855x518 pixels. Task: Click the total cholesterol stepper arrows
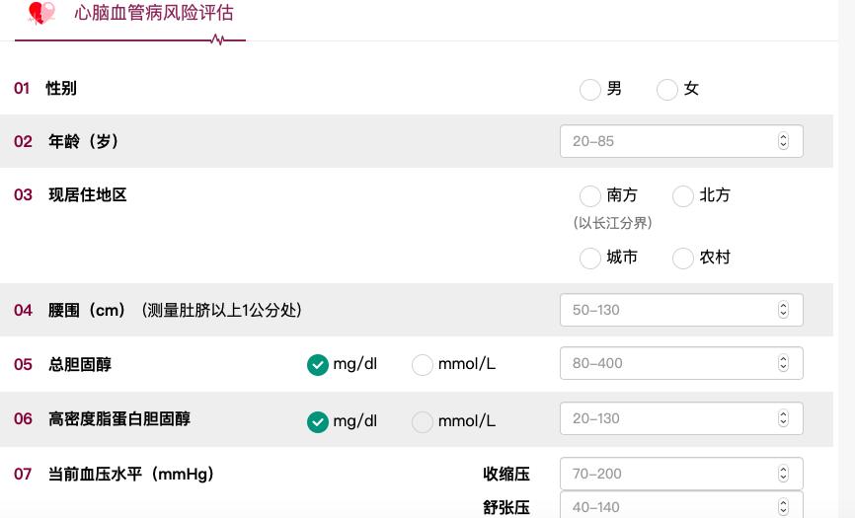(x=783, y=363)
